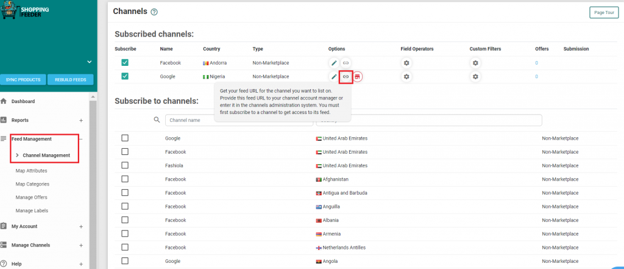Unsubscribe the Google Nigeria channel checkbox

point(125,76)
